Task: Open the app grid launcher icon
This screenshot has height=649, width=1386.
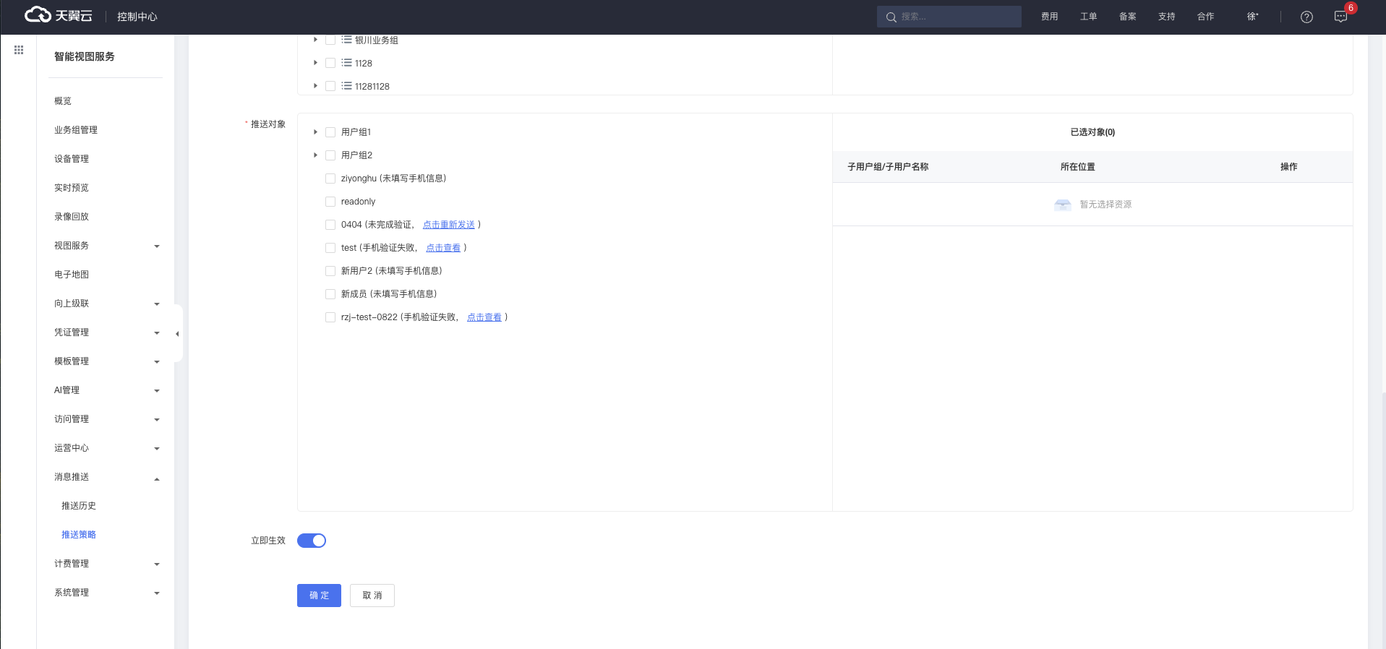Action: point(19,50)
